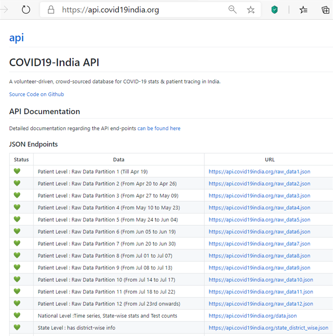Open the raw_data6.json URL

tap(259, 231)
